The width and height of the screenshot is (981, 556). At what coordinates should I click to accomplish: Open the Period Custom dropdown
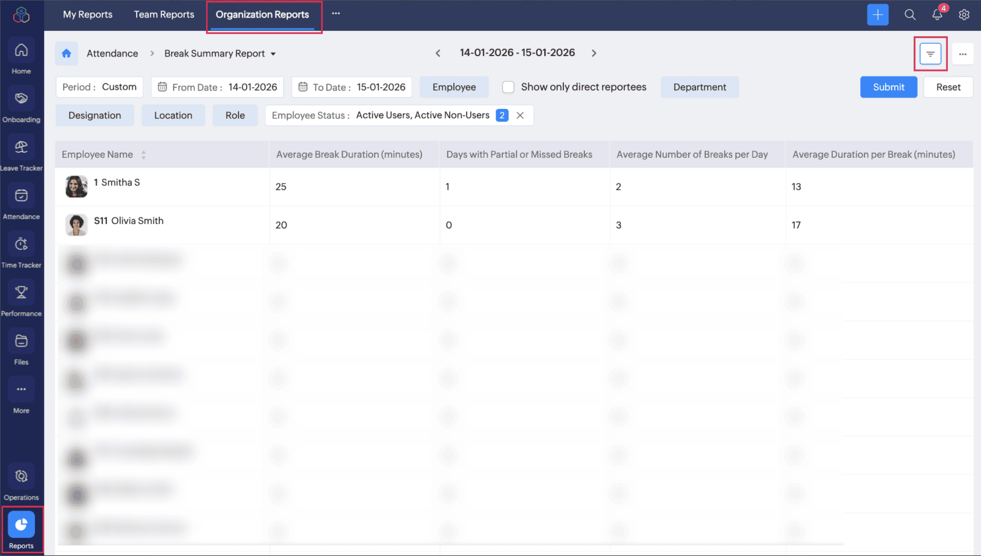[x=99, y=87]
